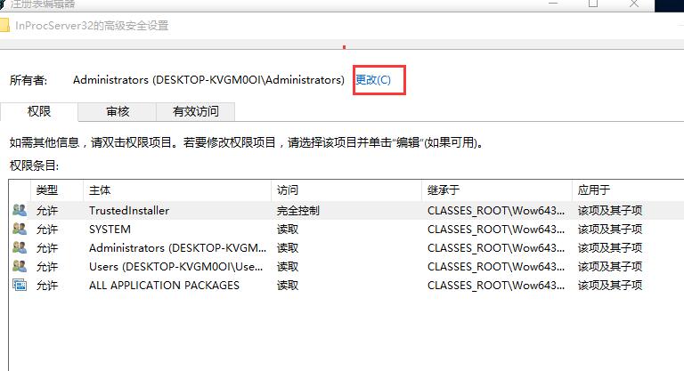
Task: Click the owner name Administrators (DESKTOP-KVGM0OI\Administrators)
Action: point(208,80)
